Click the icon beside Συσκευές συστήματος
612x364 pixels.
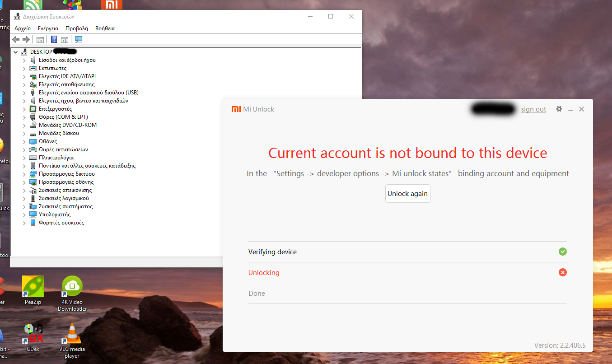pyautogui.click(x=33, y=206)
